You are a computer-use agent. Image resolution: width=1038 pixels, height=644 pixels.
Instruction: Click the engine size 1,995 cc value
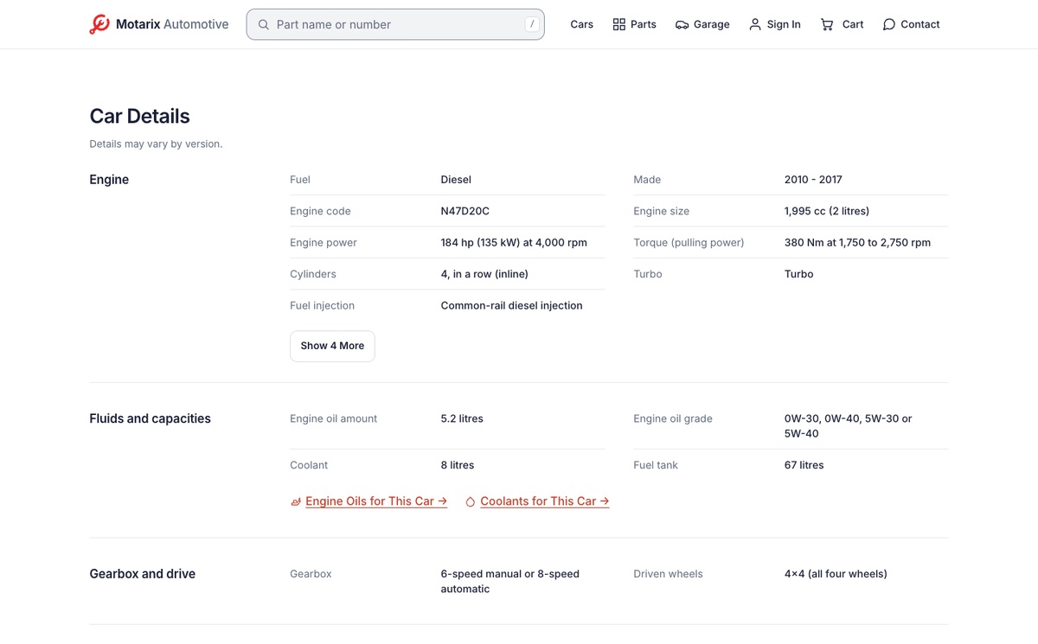pyautogui.click(x=827, y=211)
